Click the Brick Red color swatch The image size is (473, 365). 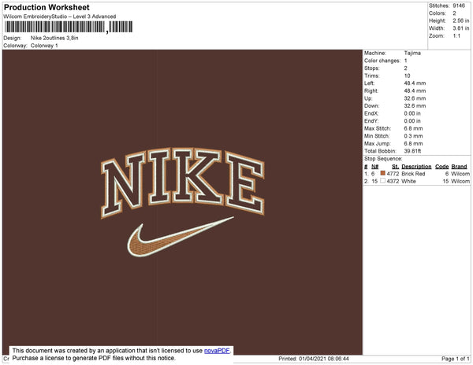tap(383, 173)
